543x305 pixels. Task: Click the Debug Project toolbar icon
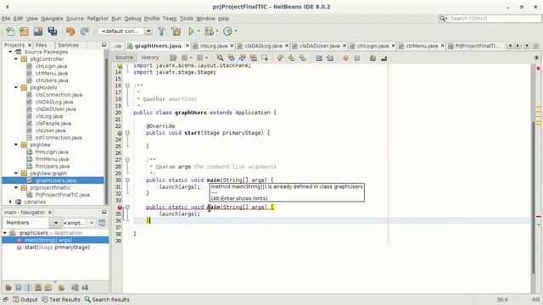(209, 31)
